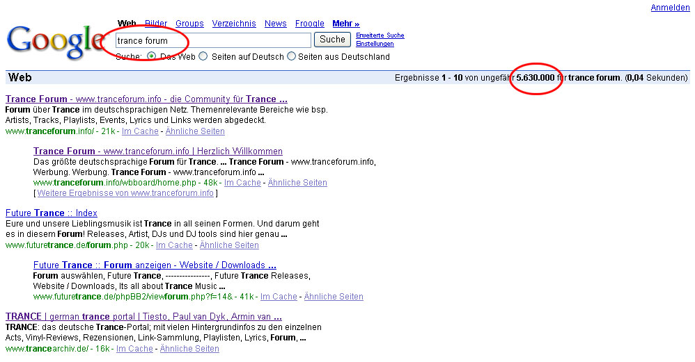Switch to the Groups tab
The height and width of the screenshot is (362, 695).
pyautogui.click(x=189, y=24)
